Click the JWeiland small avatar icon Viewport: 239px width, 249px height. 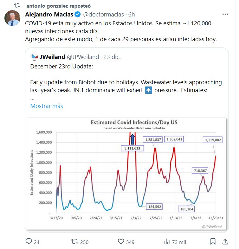(34, 57)
